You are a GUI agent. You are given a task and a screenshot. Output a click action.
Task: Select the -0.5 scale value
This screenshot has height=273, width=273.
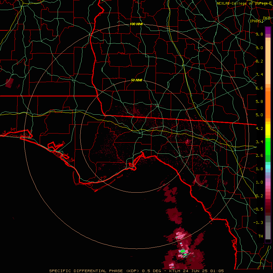point(258,209)
